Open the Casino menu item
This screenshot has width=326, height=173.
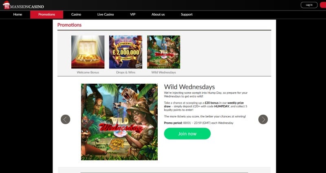click(76, 15)
